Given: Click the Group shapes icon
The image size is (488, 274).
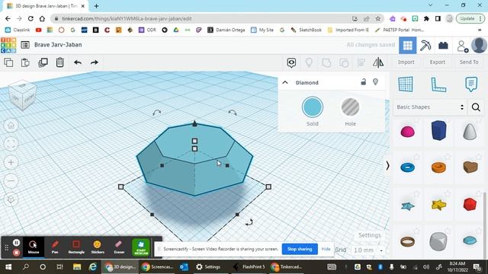Looking at the screenshot, I should (326, 62).
